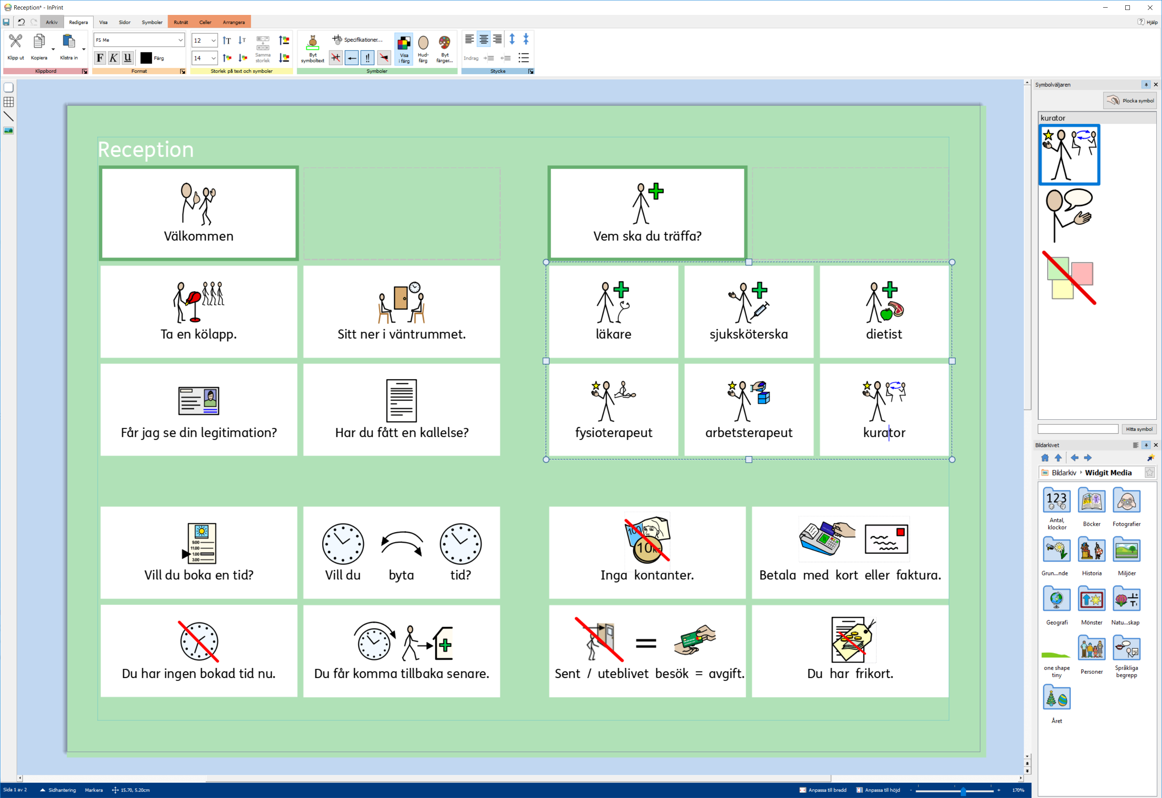Click the Byt symboltext icon
The height and width of the screenshot is (798, 1162).
click(x=313, y=44)
